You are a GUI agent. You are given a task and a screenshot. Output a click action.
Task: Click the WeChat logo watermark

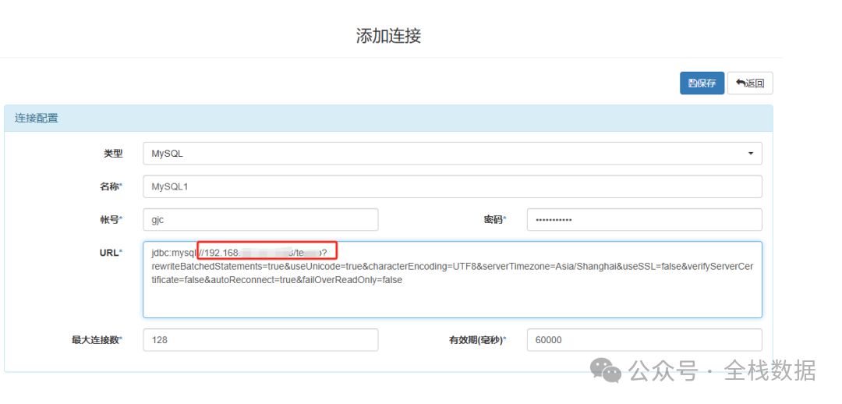coord(606,370)
